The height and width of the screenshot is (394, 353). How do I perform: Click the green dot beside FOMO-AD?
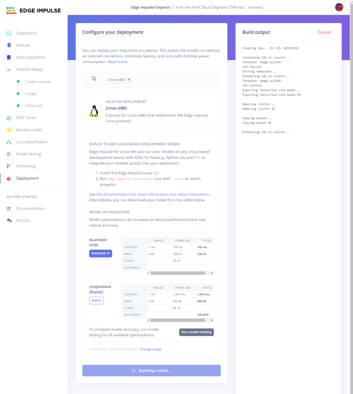(18, 106)
